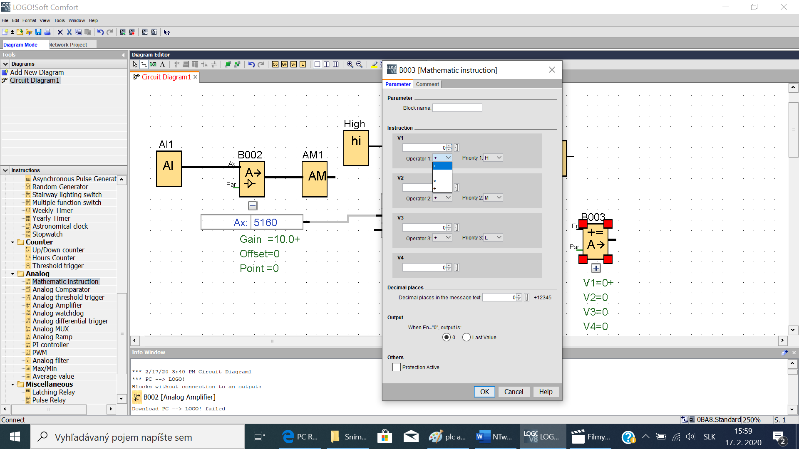Click the Zoom In magnifier icon
The height and width of the screenshot is (449, 799).
(x=350, y=64)
